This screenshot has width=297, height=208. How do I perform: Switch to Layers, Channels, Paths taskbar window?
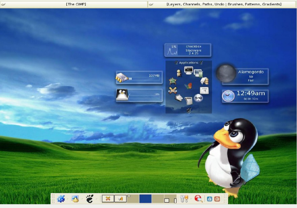point(223,4)
